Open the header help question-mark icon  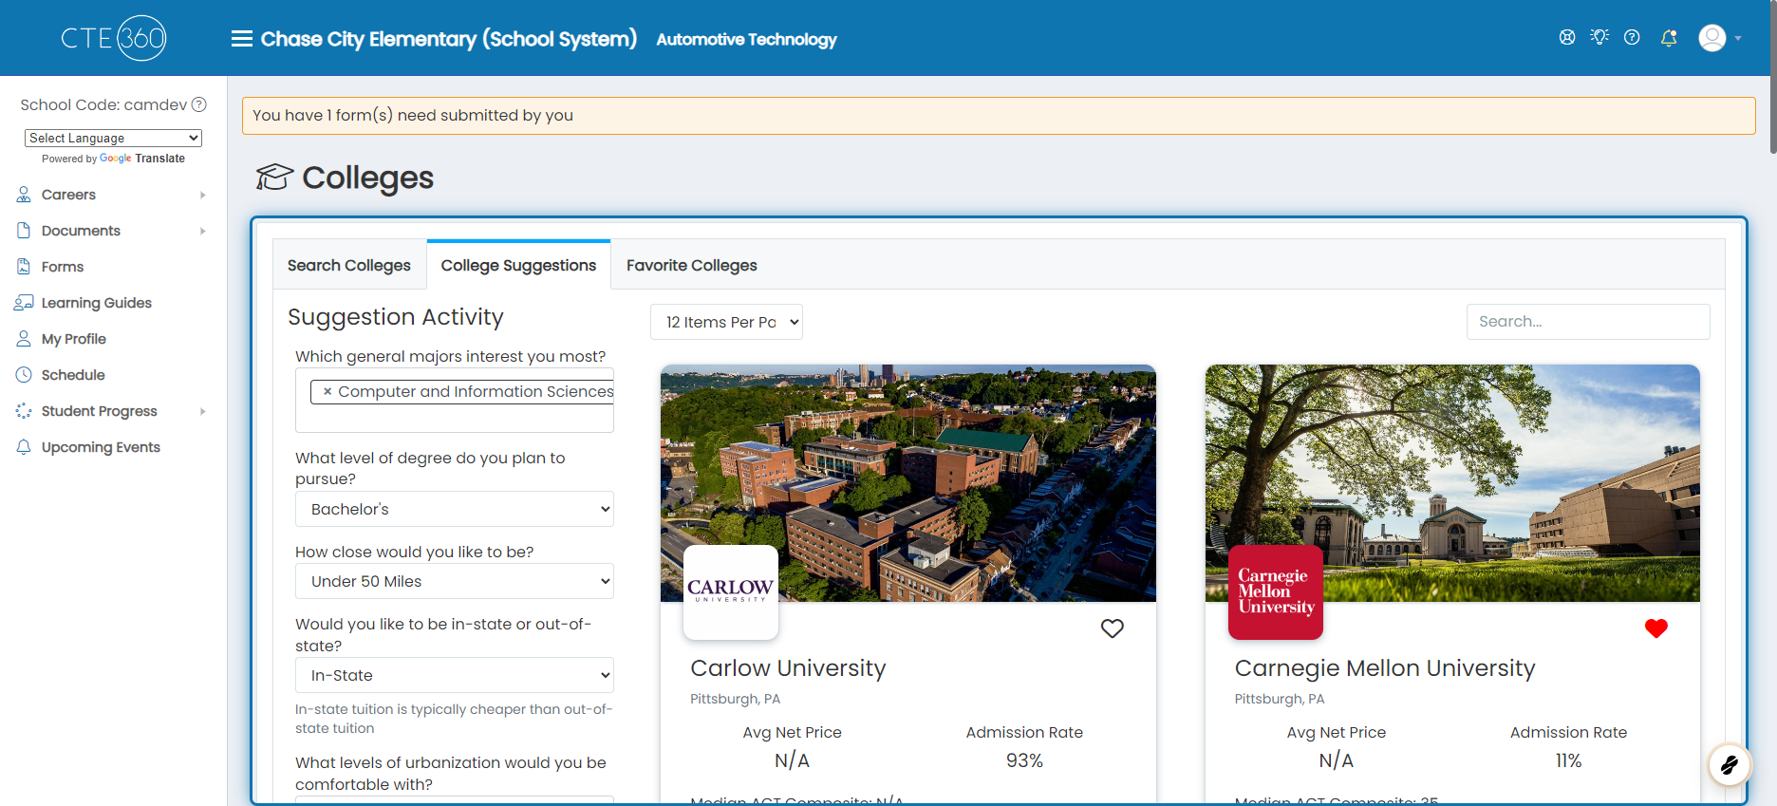pos(1632,37)
